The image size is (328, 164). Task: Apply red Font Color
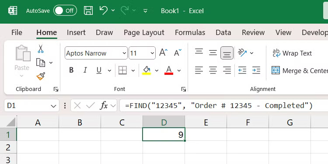click(x=169, y=70)
